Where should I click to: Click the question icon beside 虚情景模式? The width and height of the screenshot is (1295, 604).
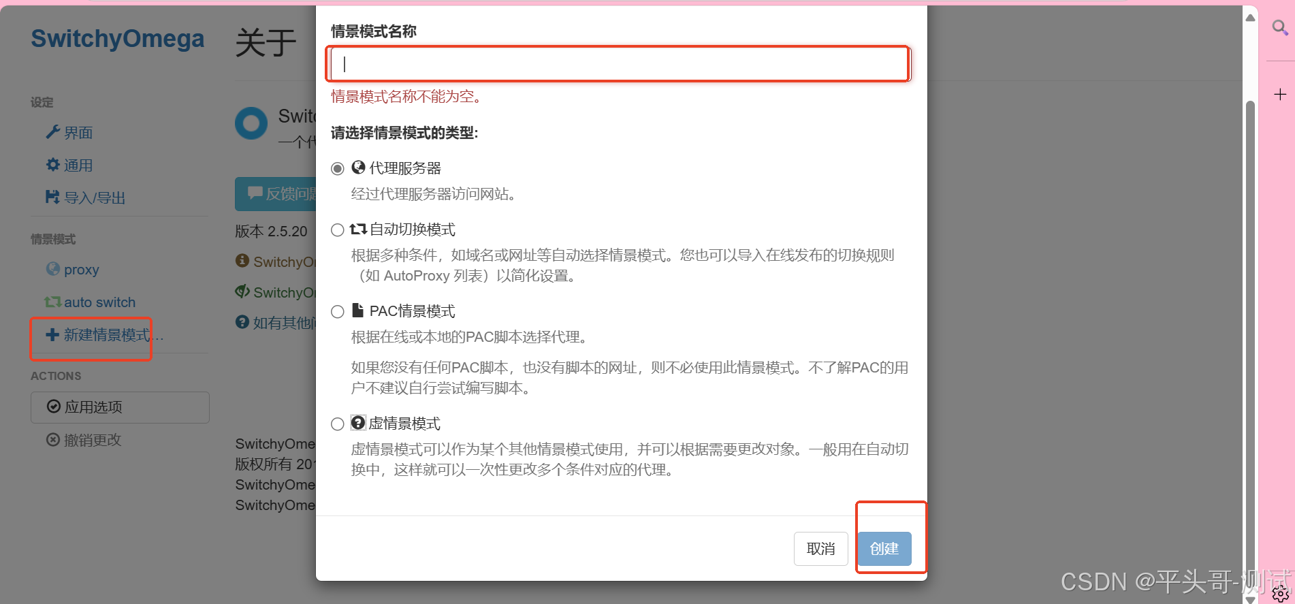click(x=358, y=423)
